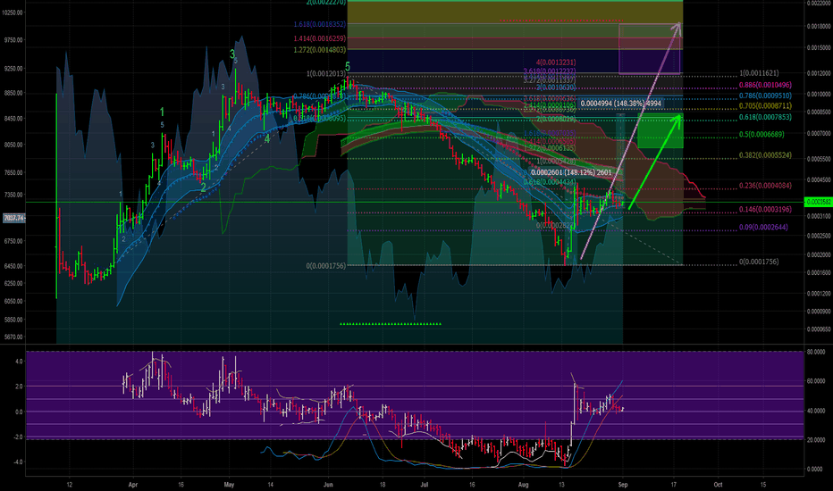Click the -2.0 value on indicator left axis

18,437
